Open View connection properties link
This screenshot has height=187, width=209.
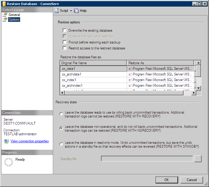[30, 141]
